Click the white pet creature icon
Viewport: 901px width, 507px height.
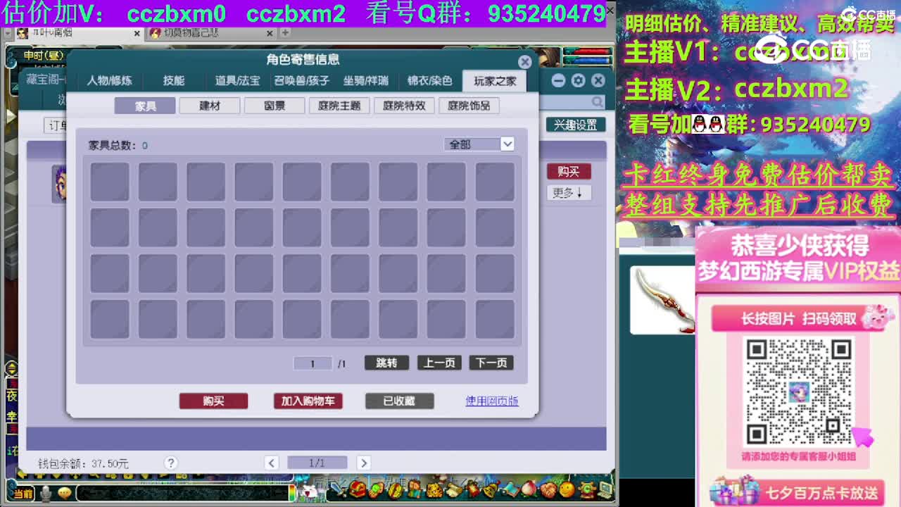pos(308,492)
